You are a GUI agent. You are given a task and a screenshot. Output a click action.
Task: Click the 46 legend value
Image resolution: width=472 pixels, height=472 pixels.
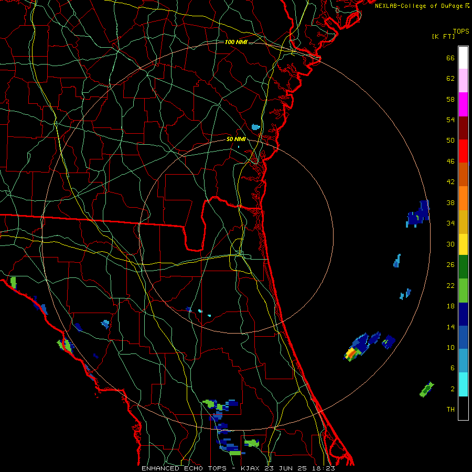pos(450,161)
